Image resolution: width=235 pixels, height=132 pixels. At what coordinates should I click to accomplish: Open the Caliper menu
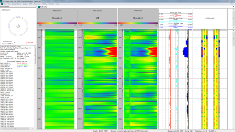coord(25,4)
